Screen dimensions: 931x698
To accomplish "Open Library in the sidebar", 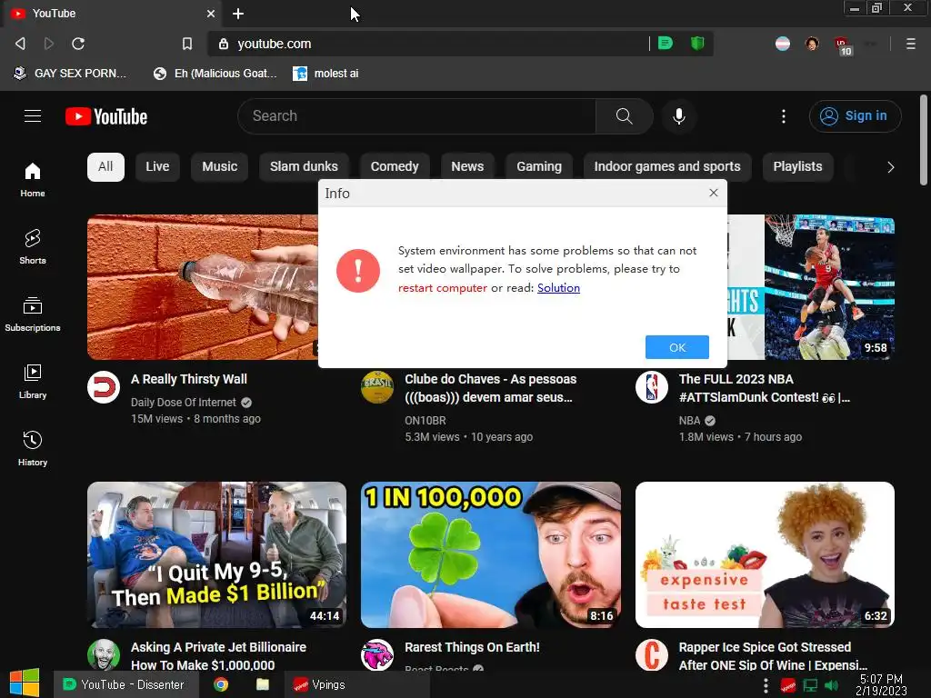I will tap(33, 381).
